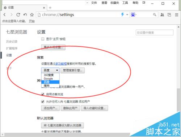Choose 搜狗 from the dropdown list
This screenshot has height=137, width=181.
50,86
